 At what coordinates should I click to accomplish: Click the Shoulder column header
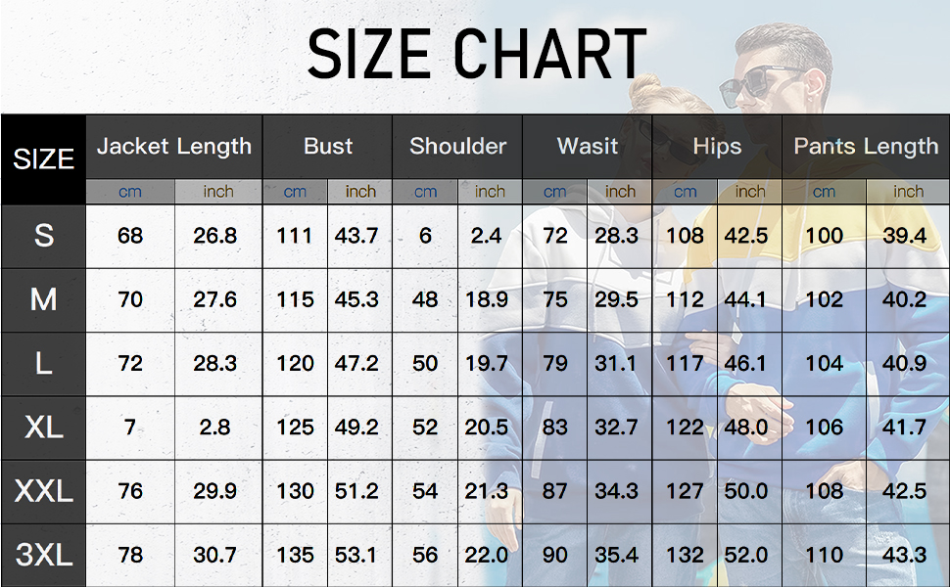point(457,147)
